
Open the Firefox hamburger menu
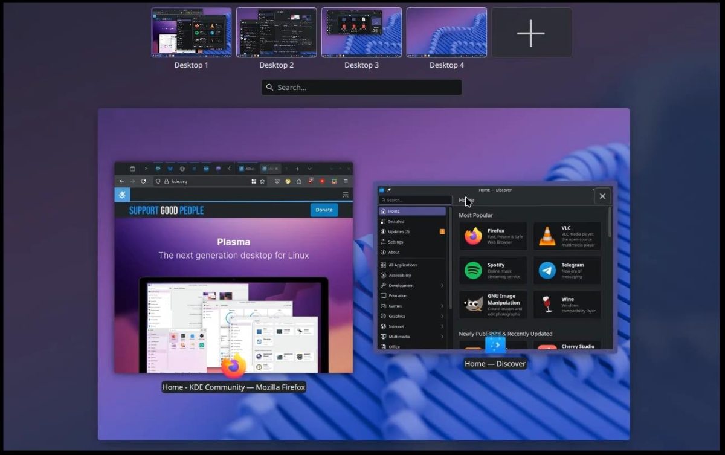346,181
